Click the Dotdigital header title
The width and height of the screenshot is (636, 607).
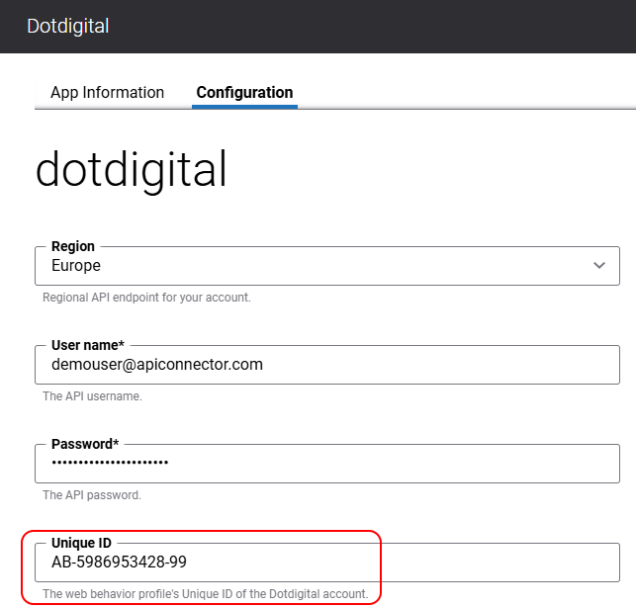click(67, 26)
